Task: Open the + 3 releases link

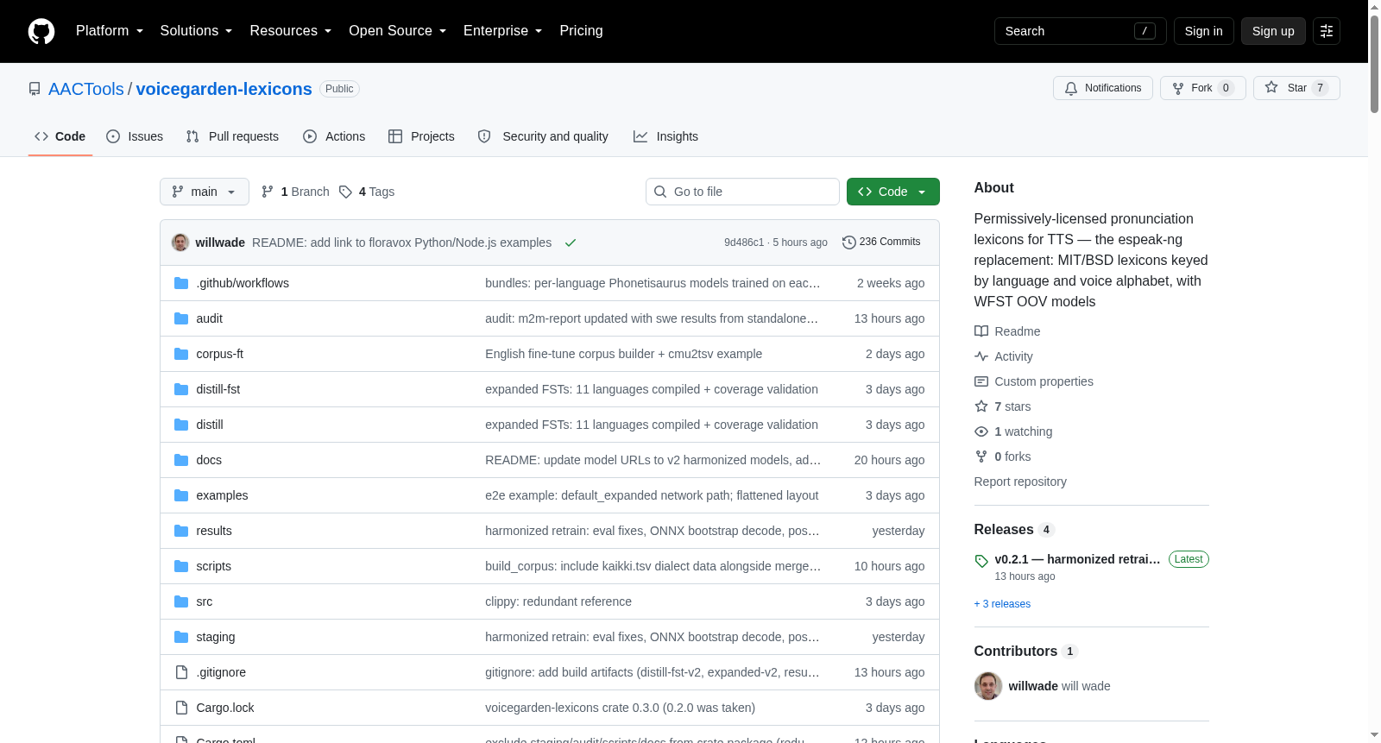Action: [x=1002, y=604]
